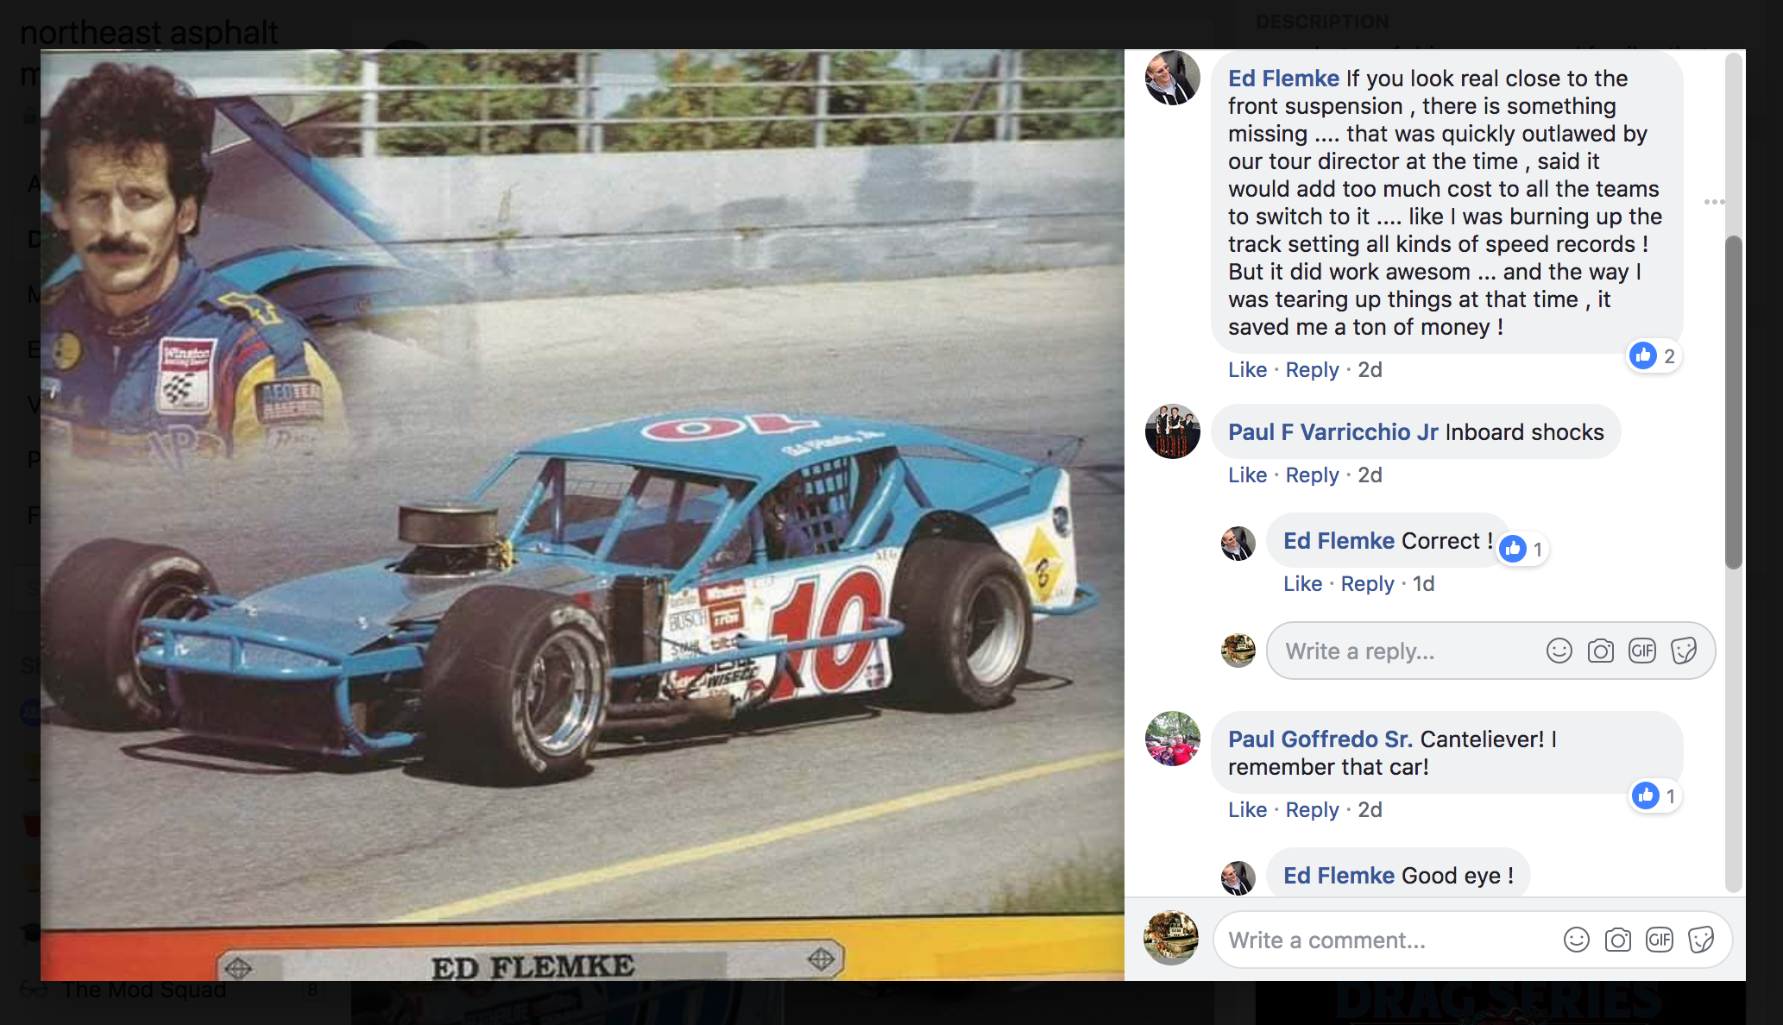Image resolution: width=1783 pixels, height=1025 pixels.
Task: Add a sticker to the reply
Action: tap(1684, 651)
